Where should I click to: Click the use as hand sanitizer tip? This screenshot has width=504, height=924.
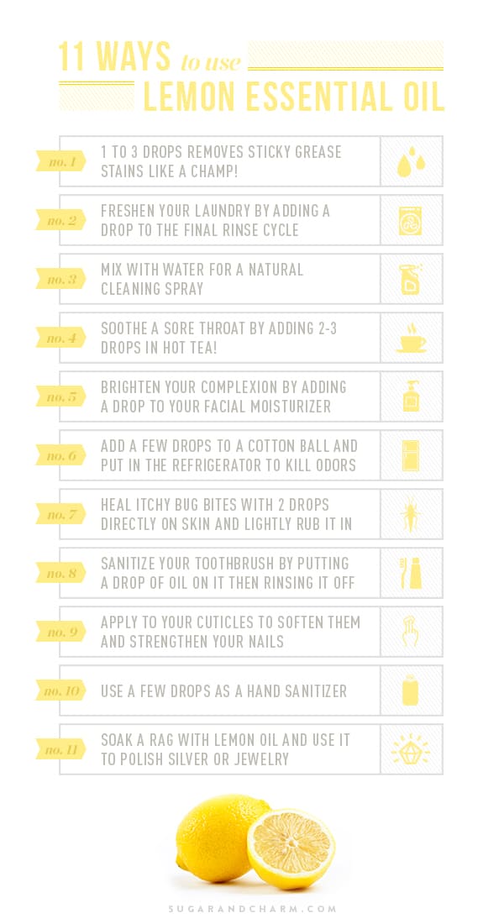[224, 690]
